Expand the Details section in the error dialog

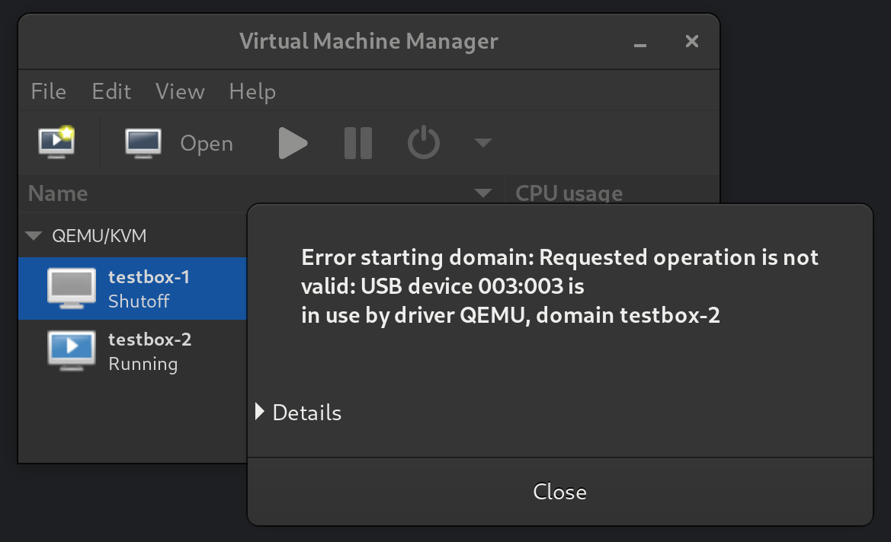tap(261, 413)
